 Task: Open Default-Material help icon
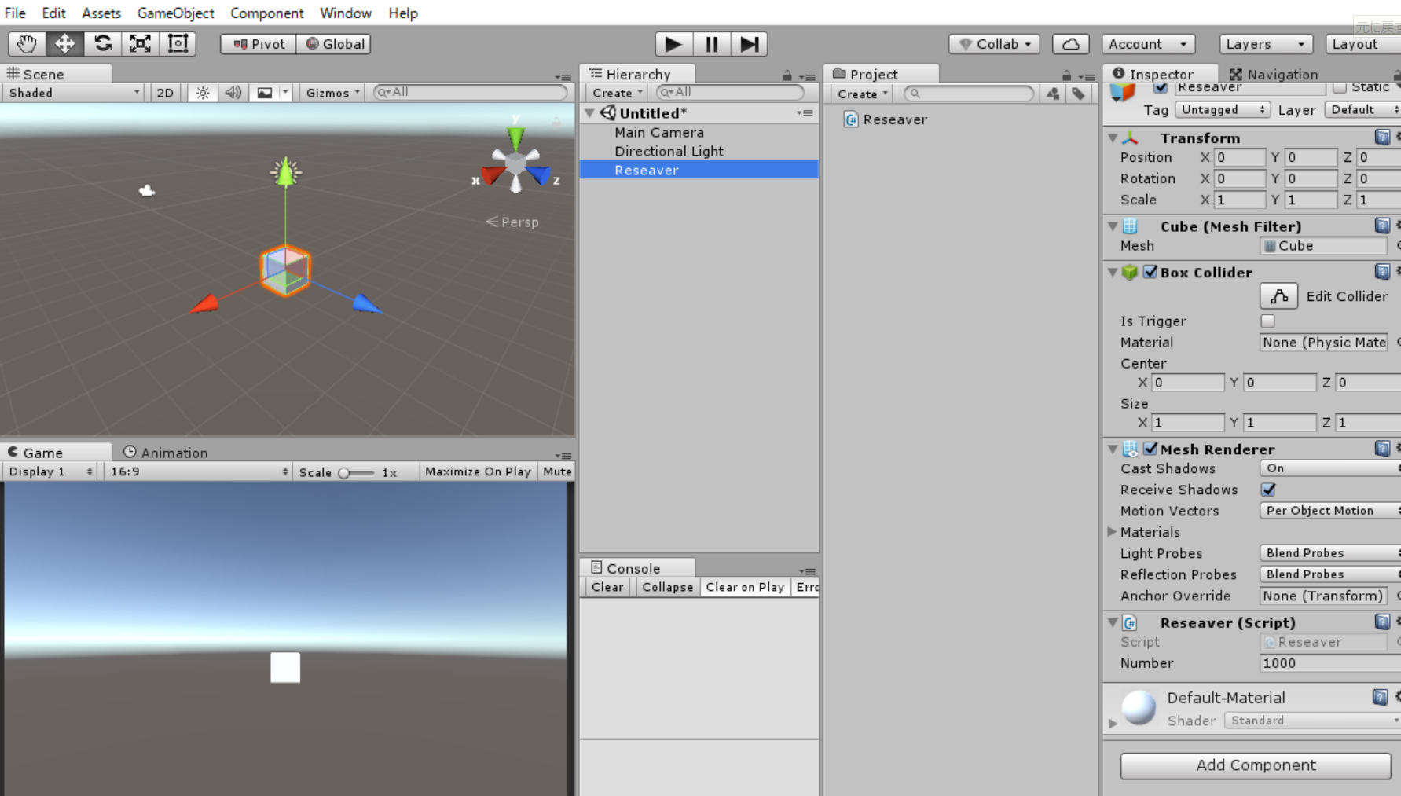[x=1380, y=697]
